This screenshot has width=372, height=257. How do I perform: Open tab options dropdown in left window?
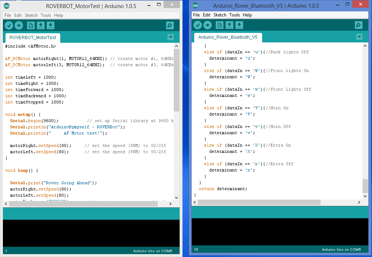tap(170, 37)
